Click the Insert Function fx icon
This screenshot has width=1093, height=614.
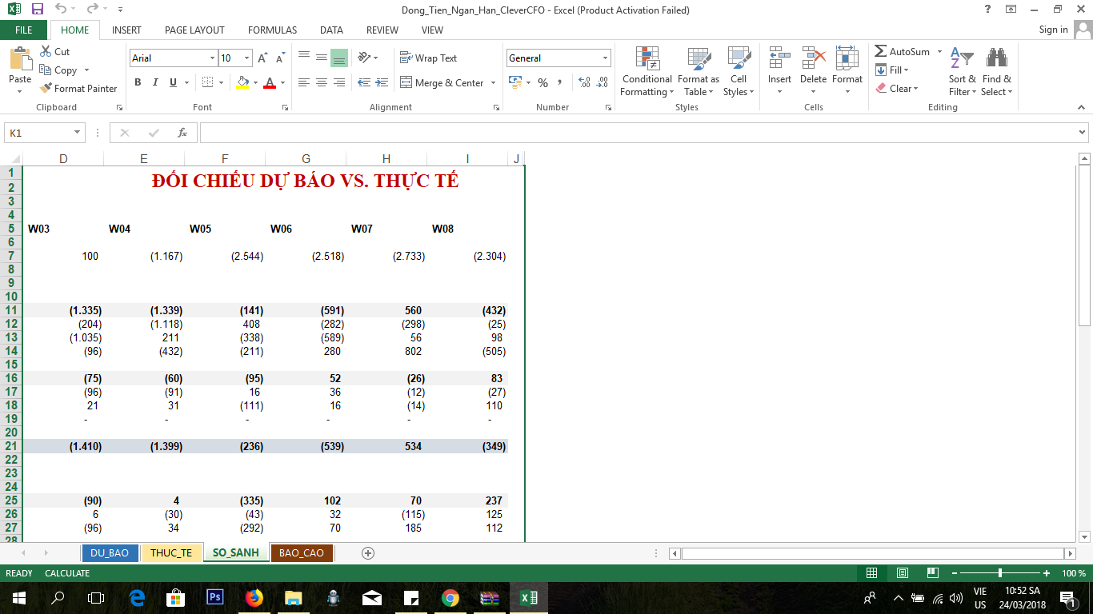point(182,133)
